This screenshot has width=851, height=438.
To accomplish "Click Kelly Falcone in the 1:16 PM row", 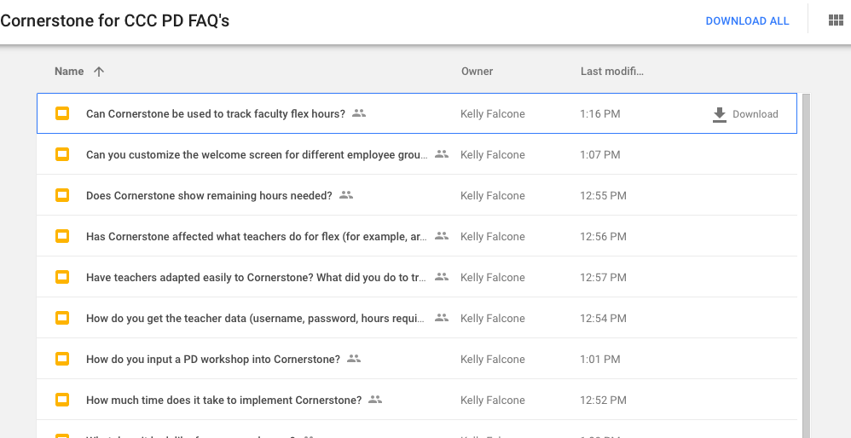I will (493, 114).
